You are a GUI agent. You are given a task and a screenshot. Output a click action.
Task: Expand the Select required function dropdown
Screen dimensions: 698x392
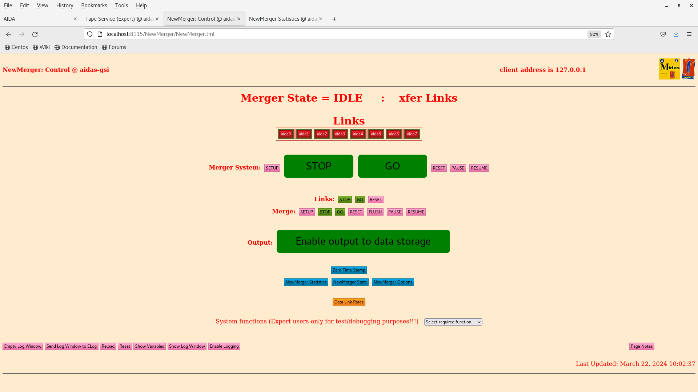[x=453, y=322]
